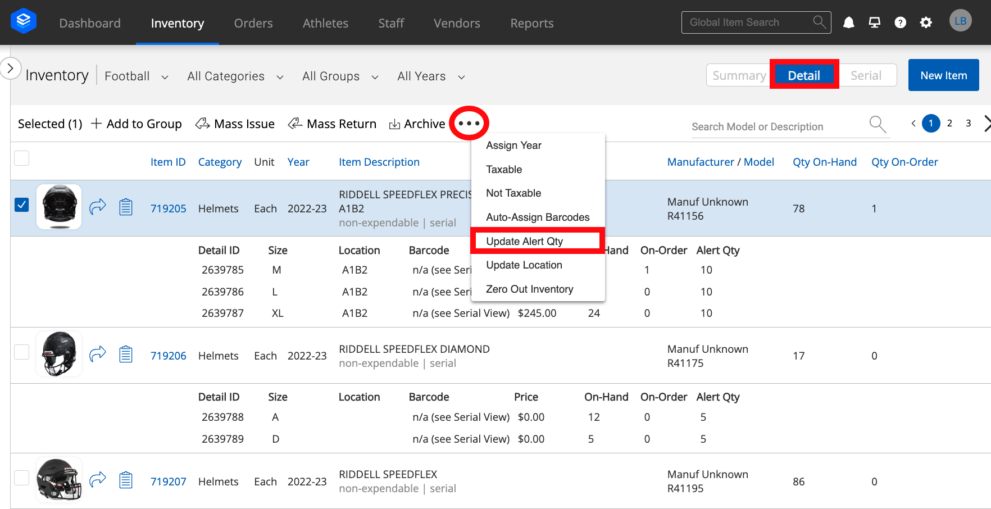Open the help question mark icon
The height and width of the screenshot is (509, 991).
901,22
